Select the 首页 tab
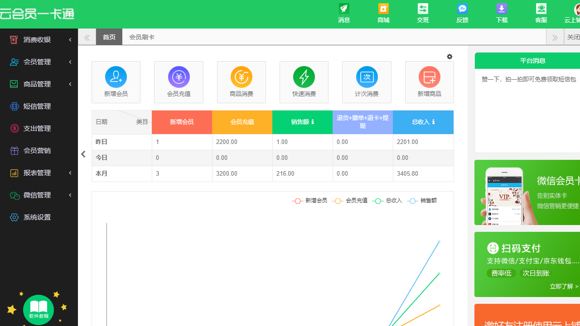This screenshot has width=580, height=326. (109, 37)
